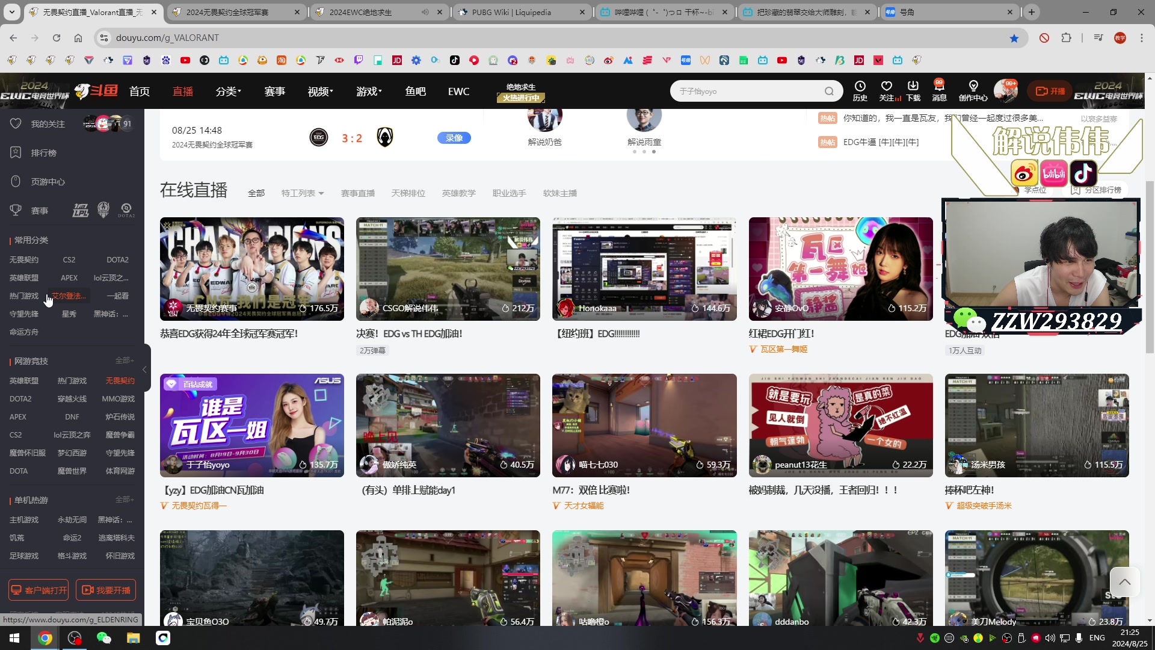Viewport: 1155px width, 650px height.
Task: Open the 绝地求生 火热进行中 banner
Action: click(521, 92)
